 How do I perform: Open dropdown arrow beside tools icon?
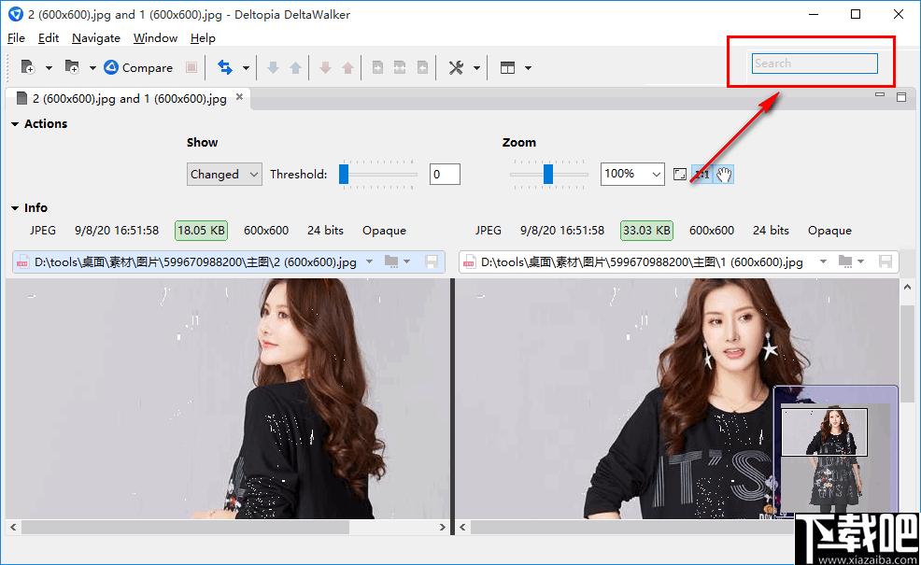click(477, 68)
